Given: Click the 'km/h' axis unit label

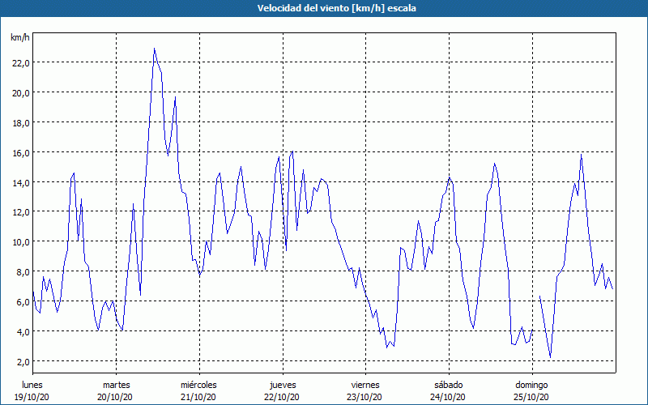Looking at the screenshot, I should pyautogui.click(x=20, y=37).
